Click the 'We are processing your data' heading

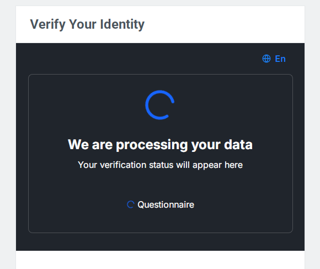pos(160,145)
